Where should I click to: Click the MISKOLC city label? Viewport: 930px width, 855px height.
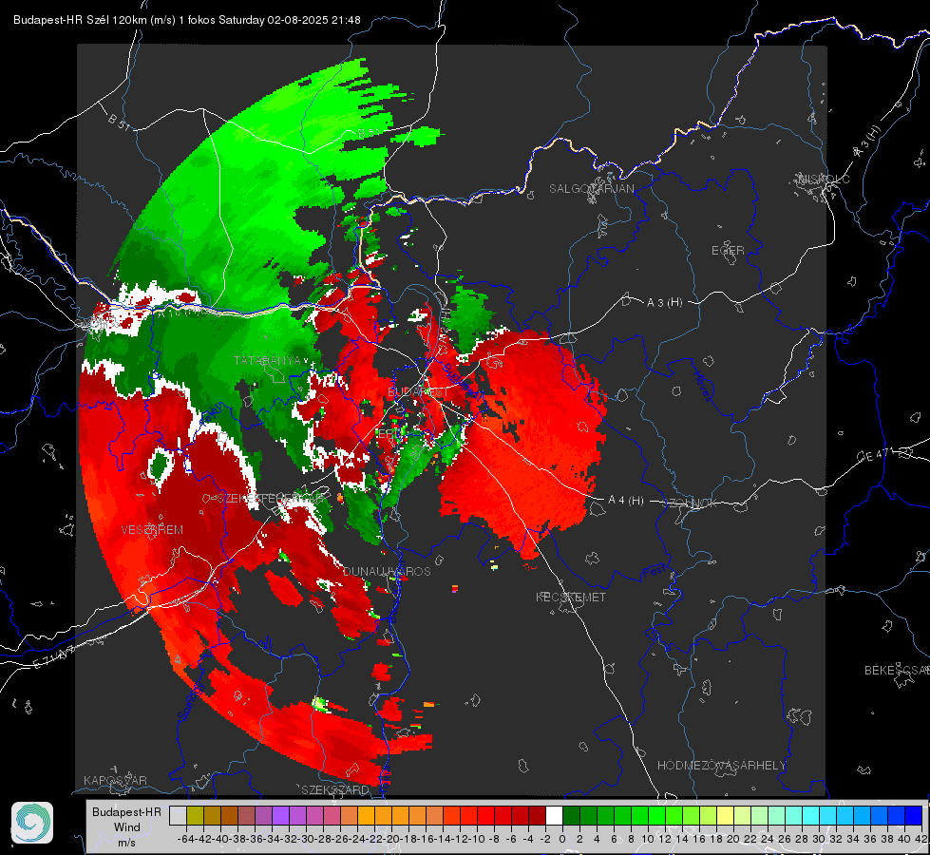tap(824, 179)
